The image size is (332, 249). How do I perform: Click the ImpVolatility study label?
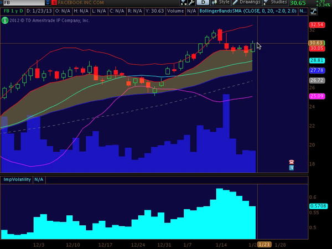pyautogui.click(x=17, y=179)
